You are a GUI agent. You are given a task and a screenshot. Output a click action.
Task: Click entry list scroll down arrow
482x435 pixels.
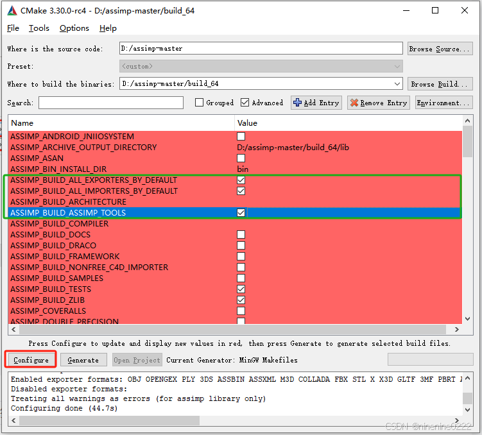coord(467,319)
